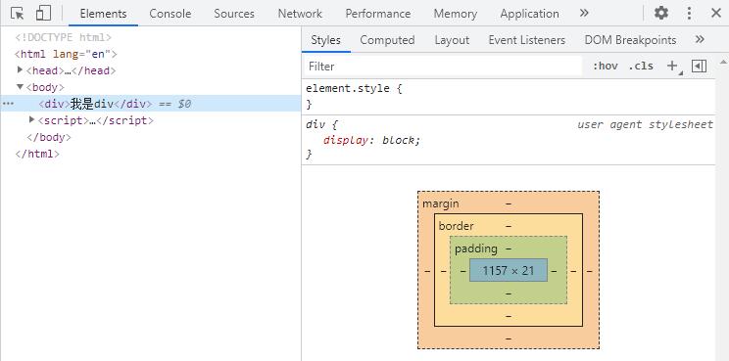Open the Sources tab
The width and height of the screenshot is (729, 361).
[x=234, y=14]
